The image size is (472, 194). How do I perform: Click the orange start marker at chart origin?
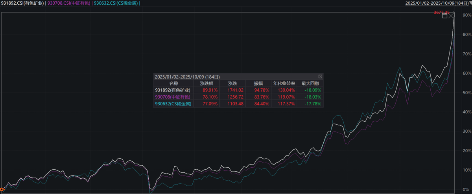(2, 189)
